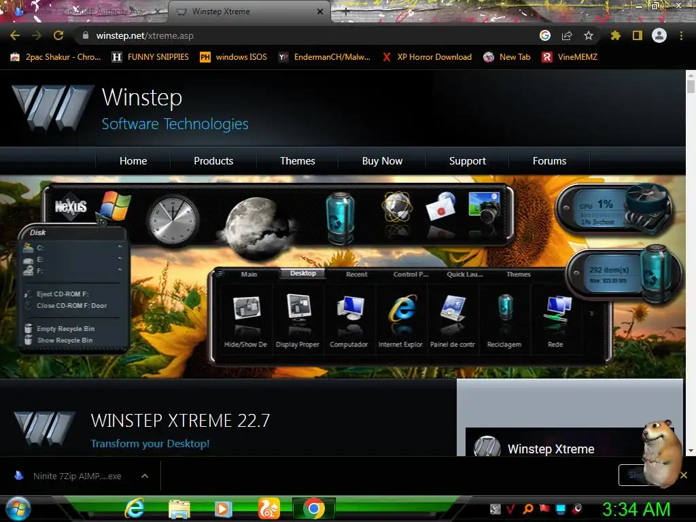Click the WINSTEP XTREME 22.7 heading
Image resolution: width=696 pixels, height=522 pixels.
pos(180,420)
